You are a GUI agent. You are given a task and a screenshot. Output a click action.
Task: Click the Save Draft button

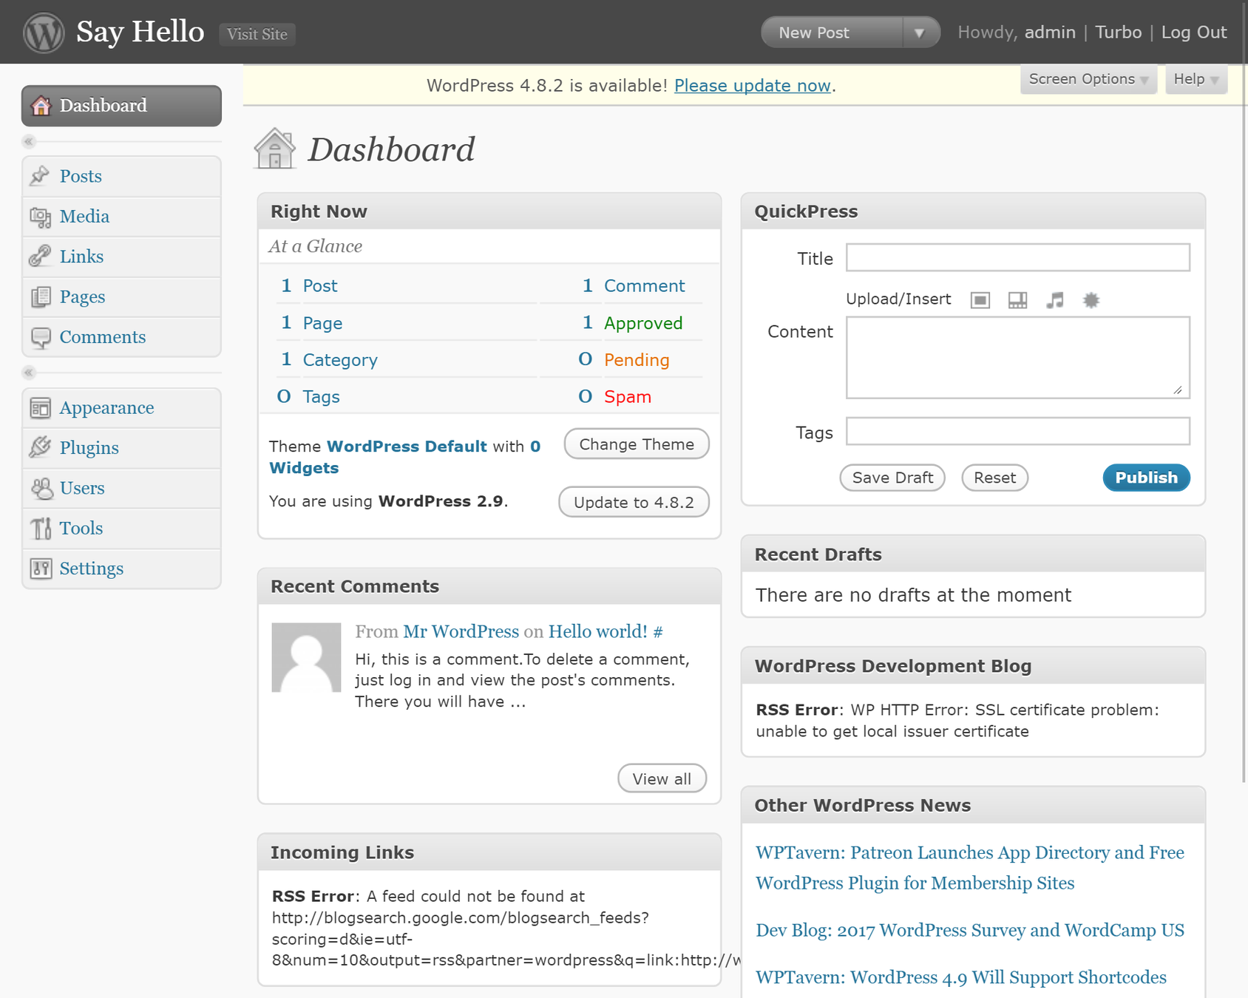tap(892, 478)
